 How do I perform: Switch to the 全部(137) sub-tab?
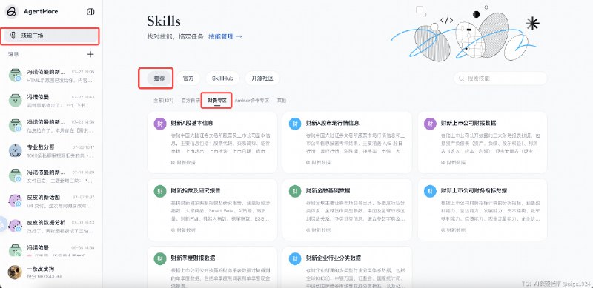163,101
